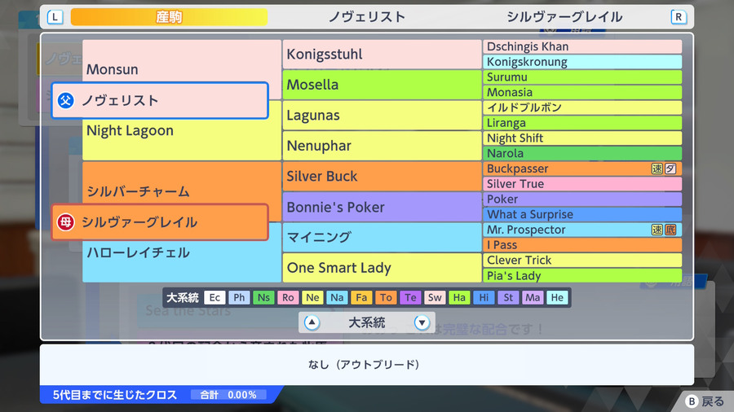This screenshot has height=412, width=734.
Task: Select the Poker ancestor row
Action: pos(582,199)
